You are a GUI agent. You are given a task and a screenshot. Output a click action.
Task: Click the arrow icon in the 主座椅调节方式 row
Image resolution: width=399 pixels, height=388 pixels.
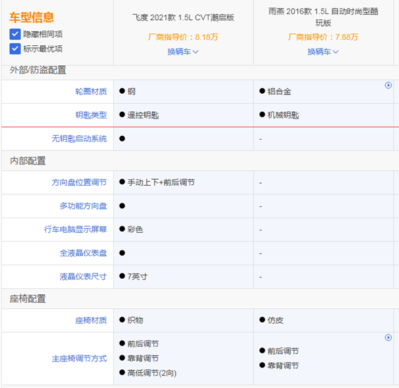click(388, 337)
